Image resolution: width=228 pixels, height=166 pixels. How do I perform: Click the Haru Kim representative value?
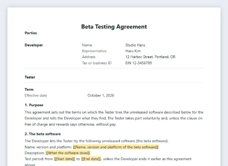[x=133, y=51]
